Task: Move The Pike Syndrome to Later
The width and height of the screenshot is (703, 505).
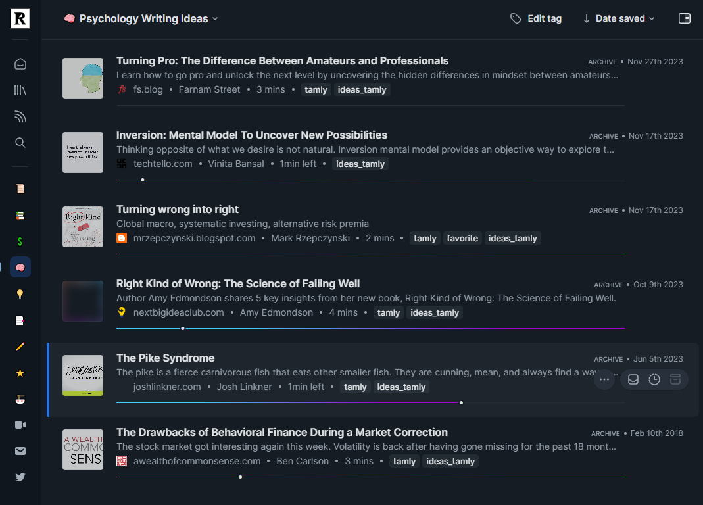Action: point(654,379)
